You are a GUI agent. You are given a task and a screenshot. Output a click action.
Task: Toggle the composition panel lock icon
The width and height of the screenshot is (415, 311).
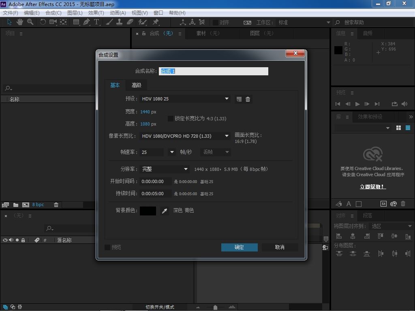click(144, 33)
